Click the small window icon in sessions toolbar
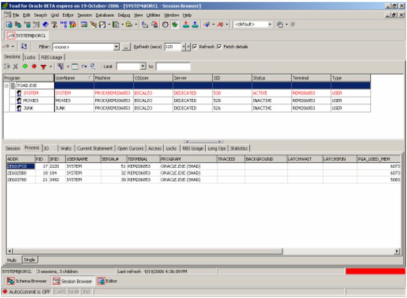407x298 pixels. pos(75,66)
